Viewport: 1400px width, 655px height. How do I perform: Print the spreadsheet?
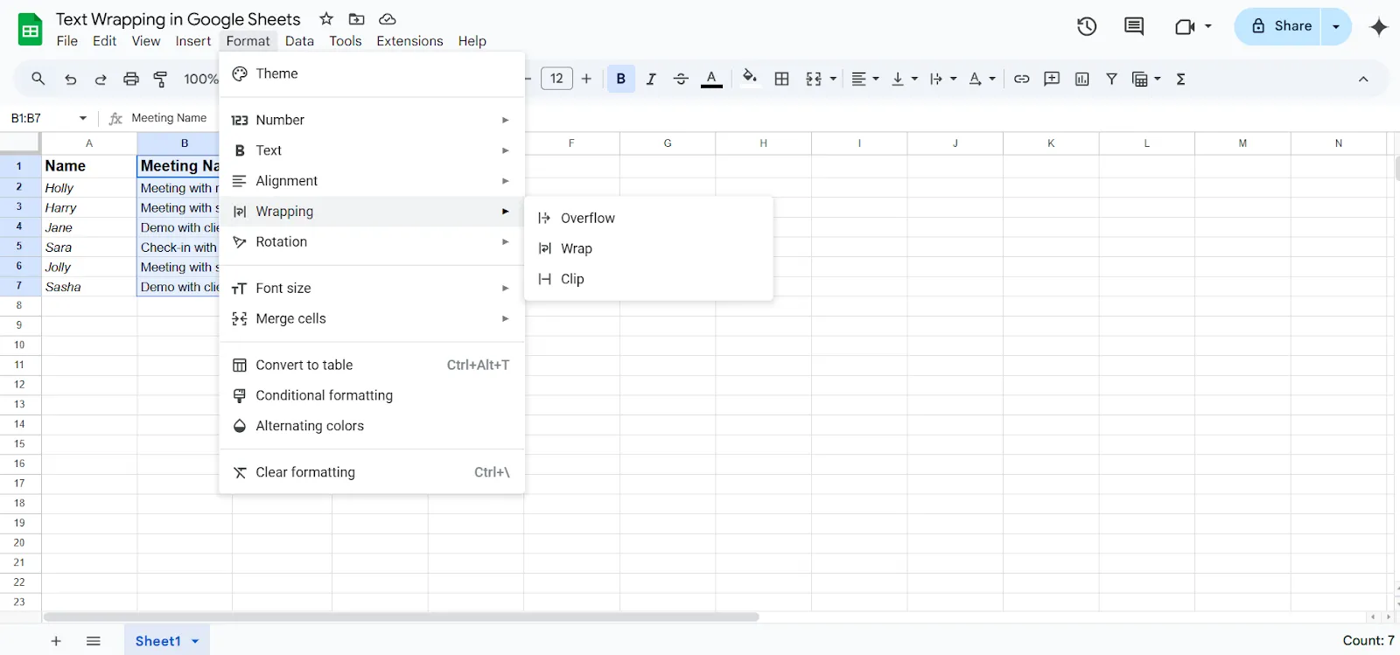point(131,79)
